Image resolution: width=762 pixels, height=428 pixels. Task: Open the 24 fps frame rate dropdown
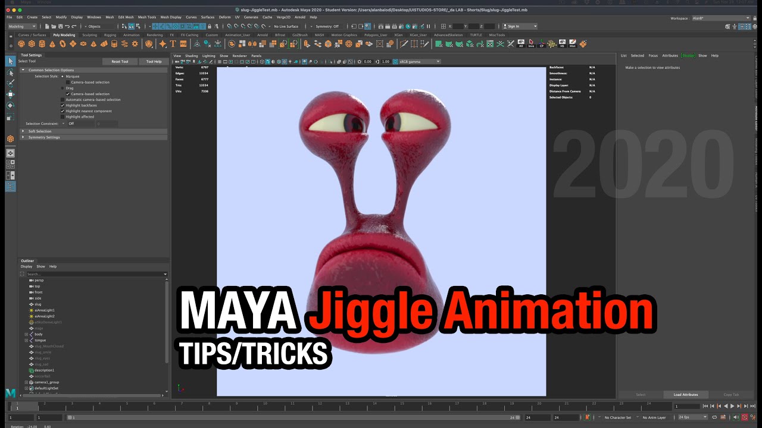693,417
